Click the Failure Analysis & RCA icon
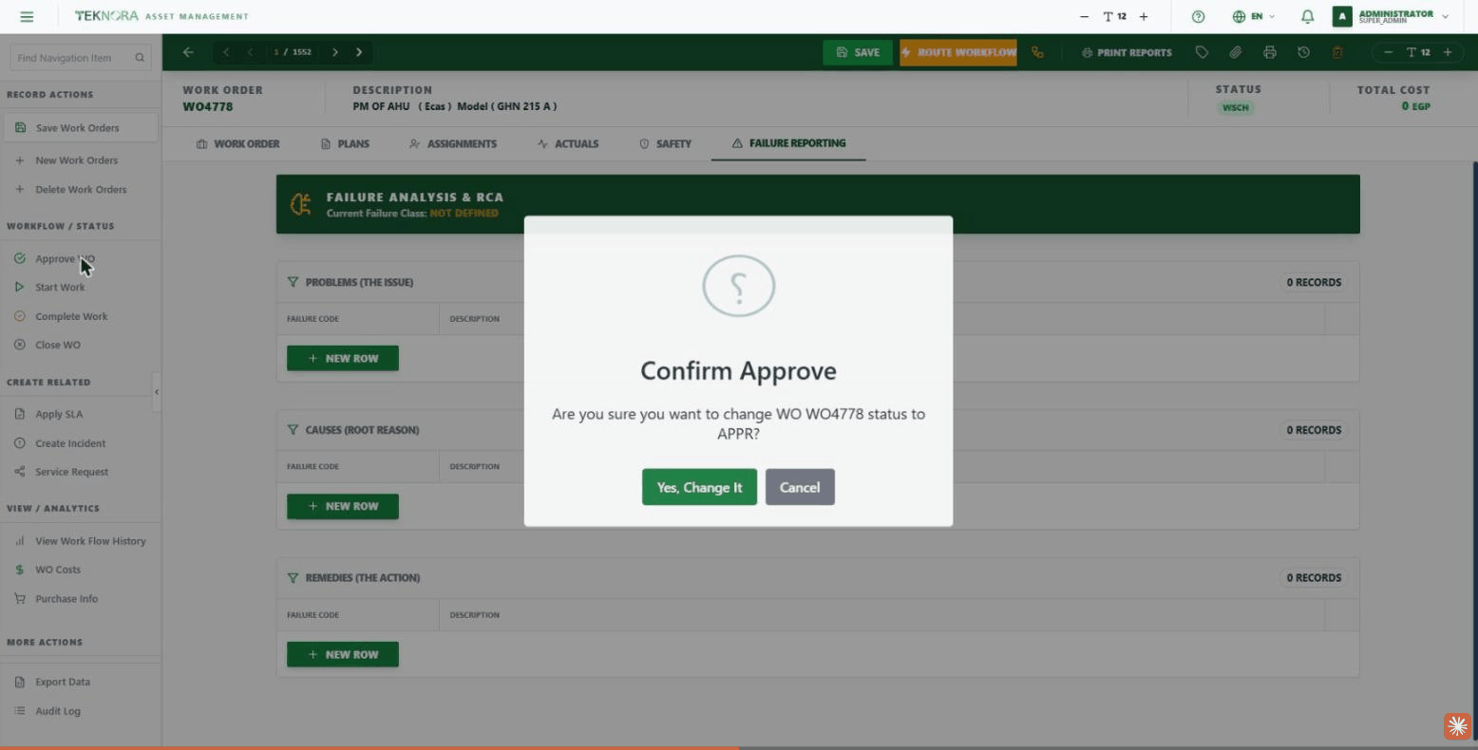The image size is (1478, 750). point(301,204)
